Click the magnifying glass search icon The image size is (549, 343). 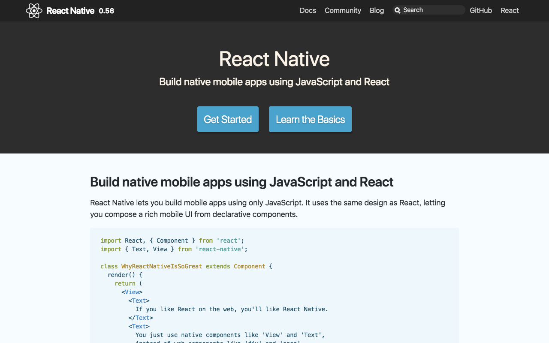(x=398, y=10)
